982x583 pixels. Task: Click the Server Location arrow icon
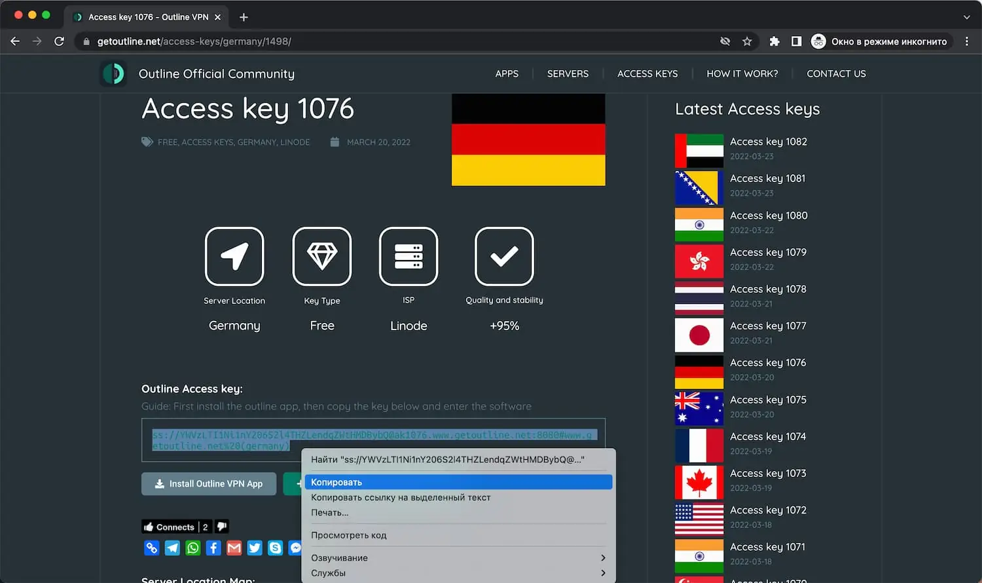click(x=234, y=256)
